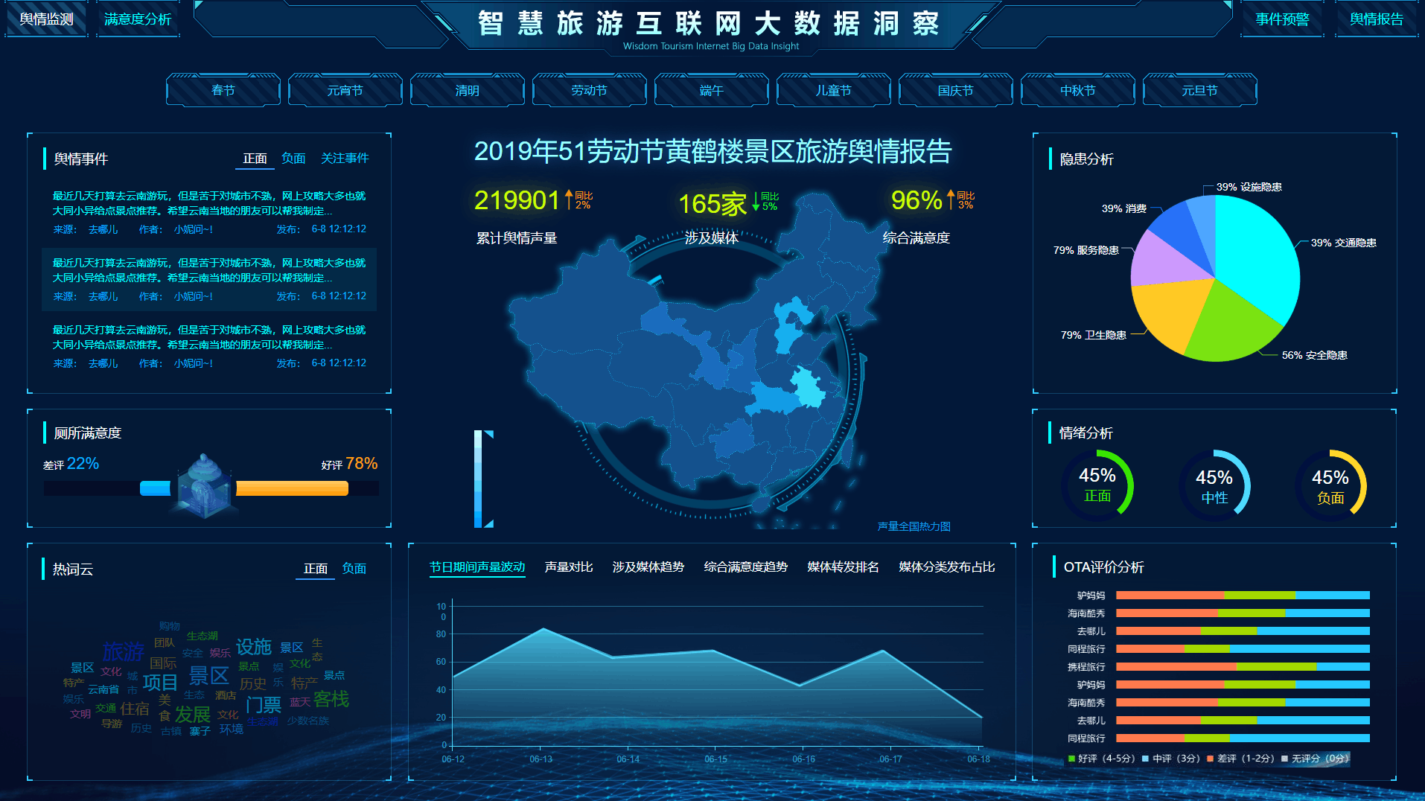1425x801 pixels.
Task: Click the green 45% positive sentiment ring
Action: point(1097,485)
